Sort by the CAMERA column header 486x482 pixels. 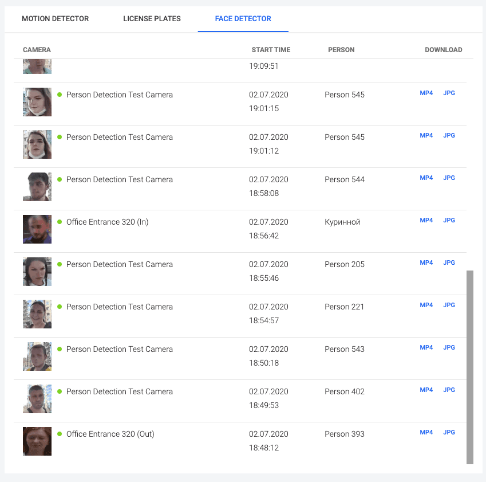pos(37,50)
